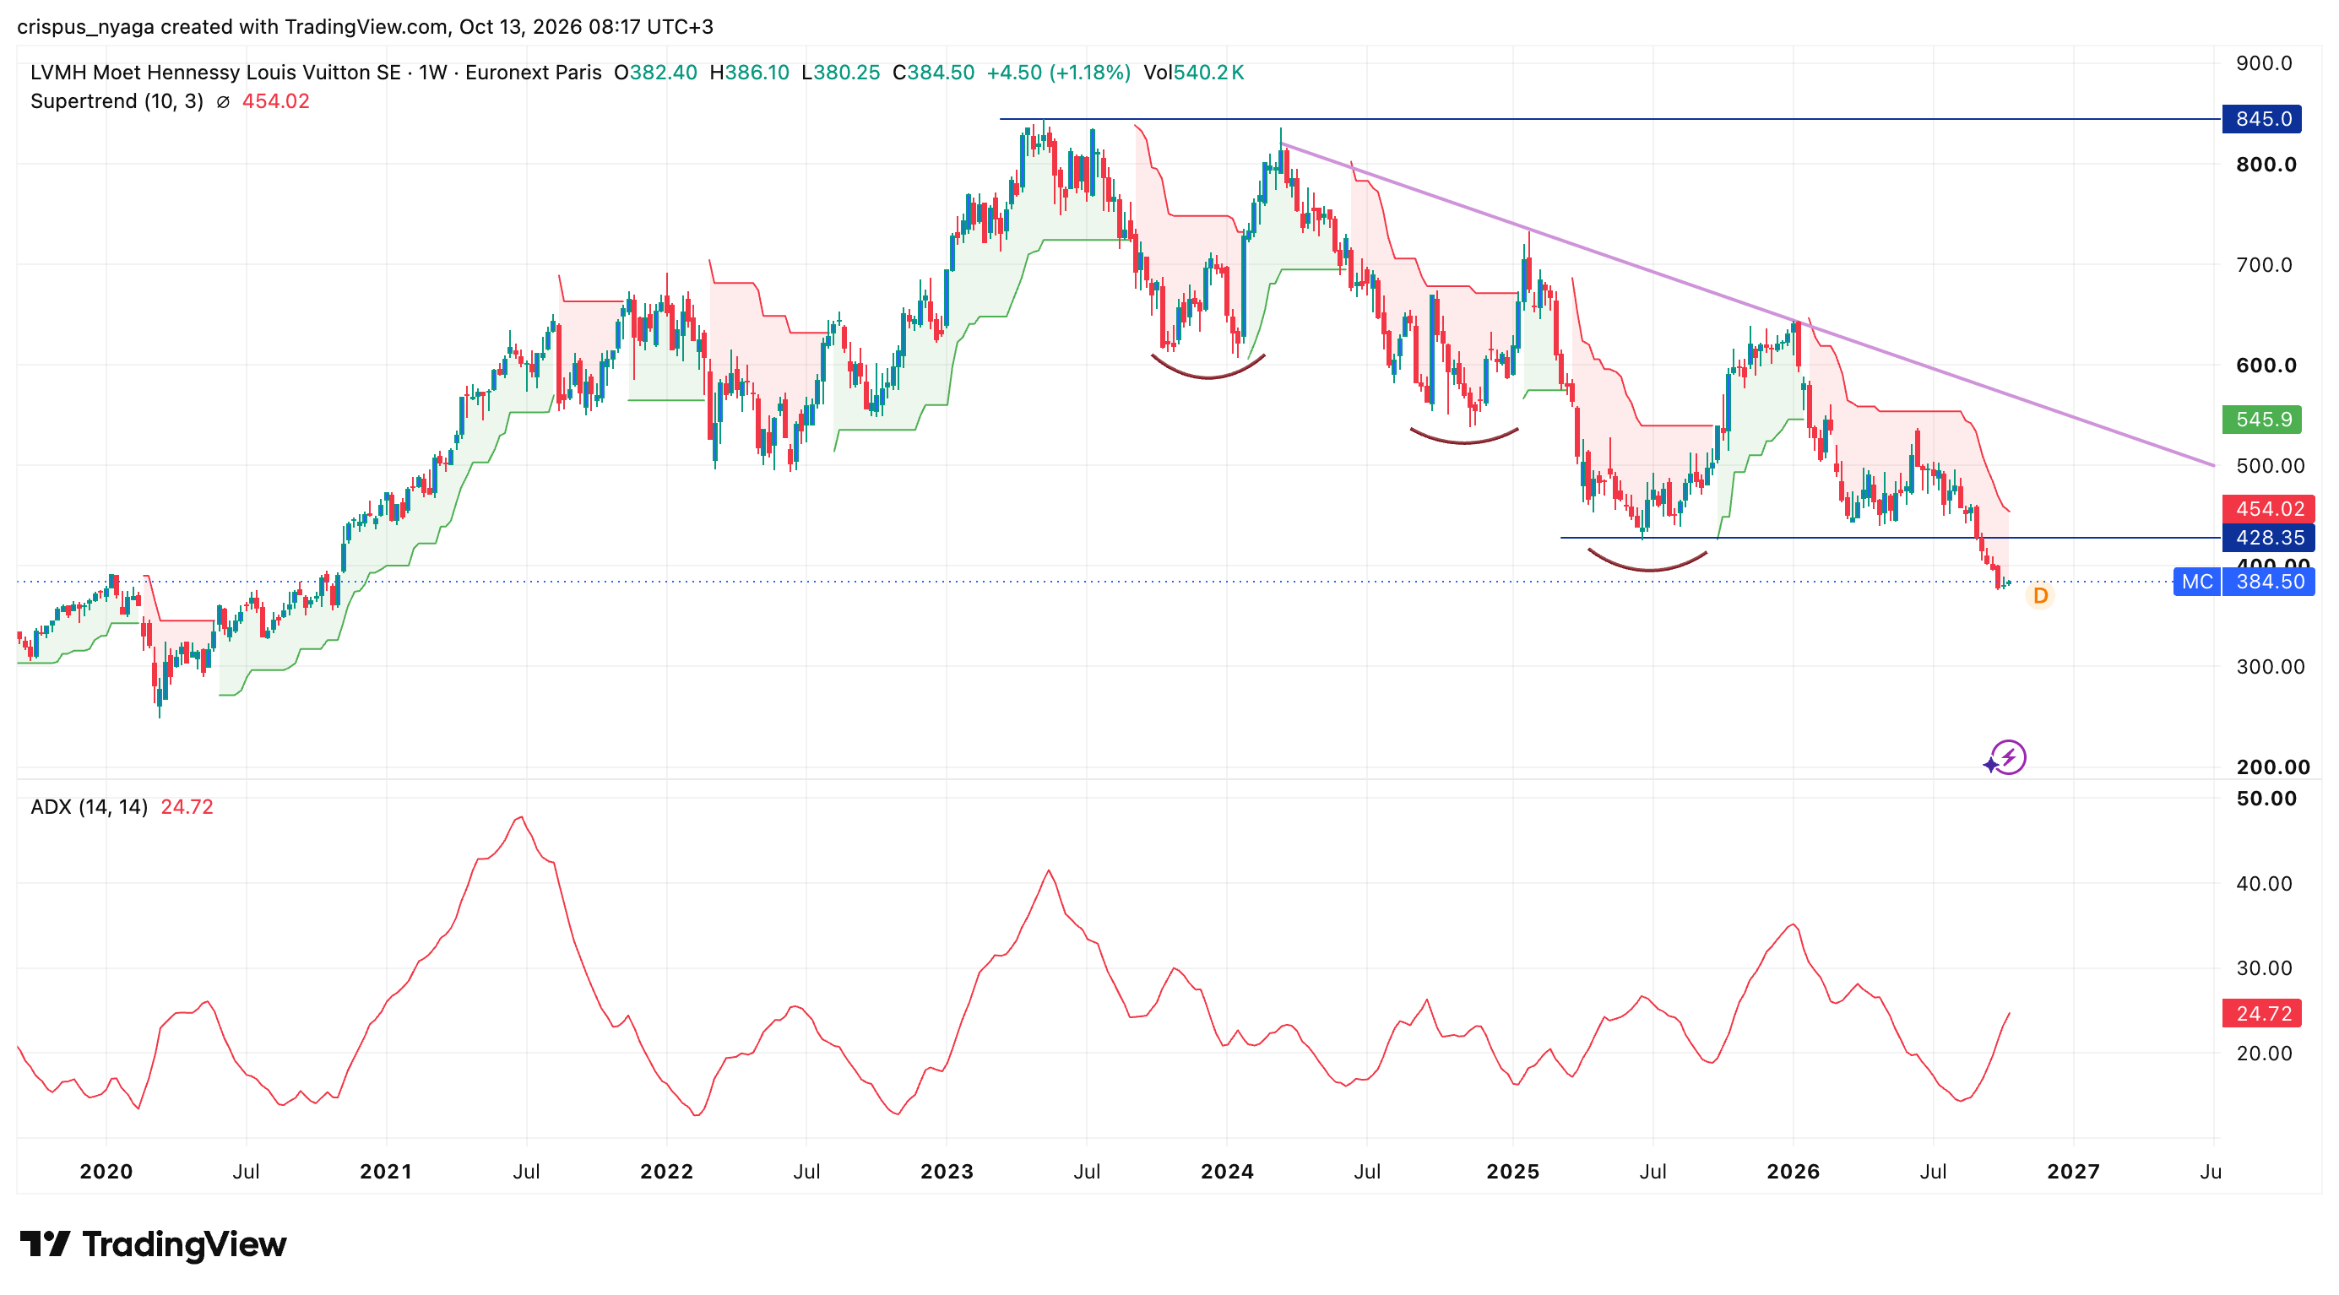This screenshot has height=1295, width=2339.
Task: Click the 2022 date axis label
Action: (x=666, y=1172)
